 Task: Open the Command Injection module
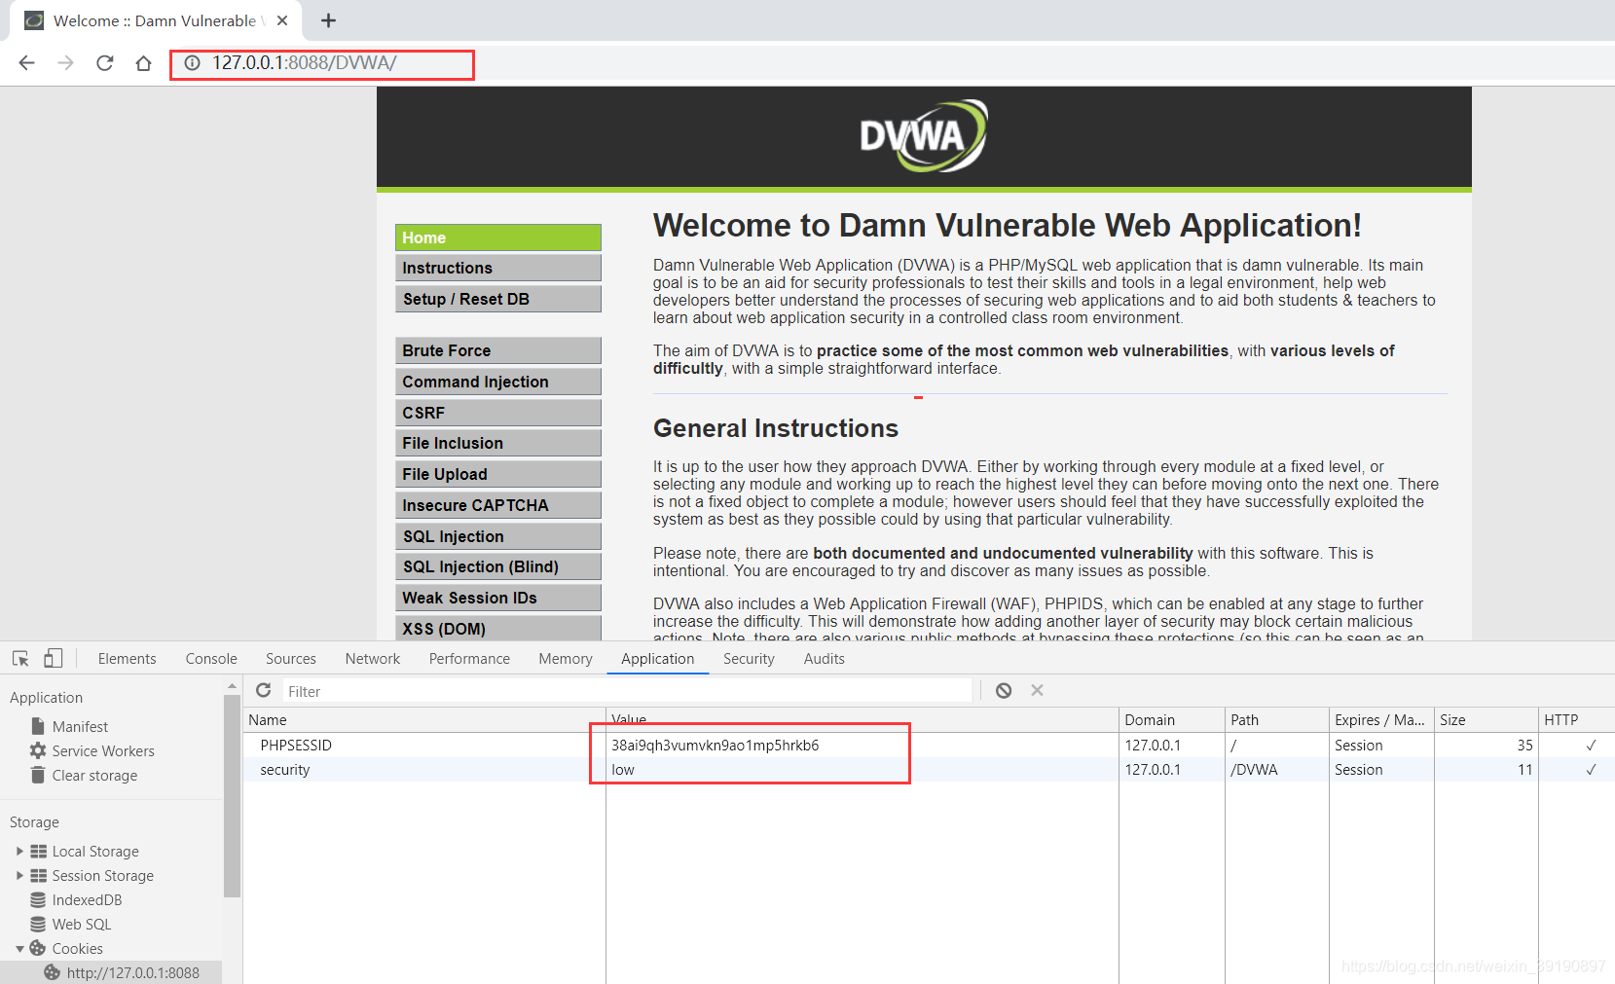click(498, 382)
